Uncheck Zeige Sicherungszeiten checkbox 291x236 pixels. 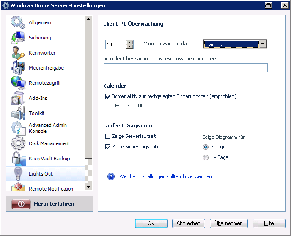pos(108,147)
